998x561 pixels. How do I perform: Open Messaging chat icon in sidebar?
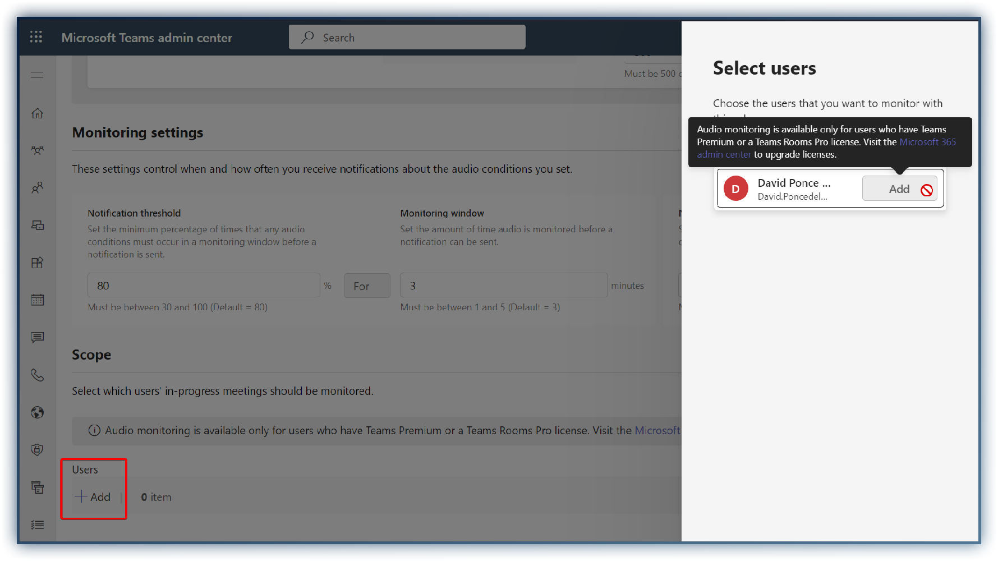coord(38,337)
